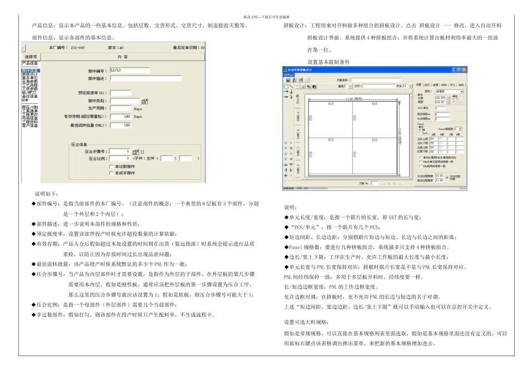Tick the PNL经纬向保持一致 checkbox
The image size is (528, 373).
click(420, 166)
